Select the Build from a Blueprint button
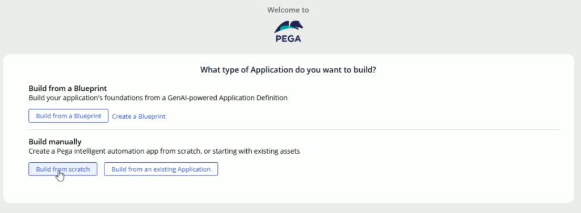Screen dimensions: 581x213 coord(69,116)
